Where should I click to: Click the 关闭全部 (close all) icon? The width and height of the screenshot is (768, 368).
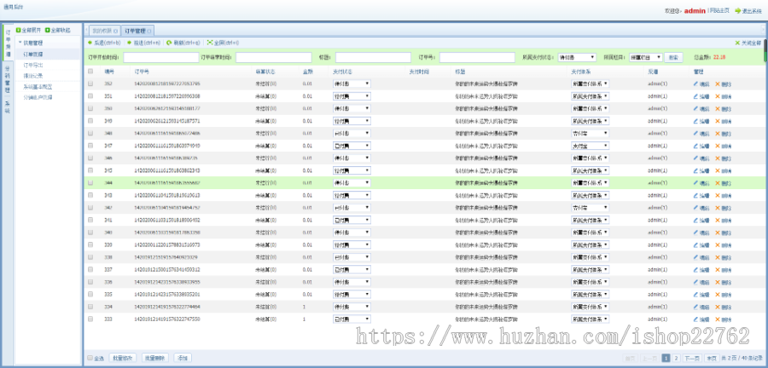[738, 42]
